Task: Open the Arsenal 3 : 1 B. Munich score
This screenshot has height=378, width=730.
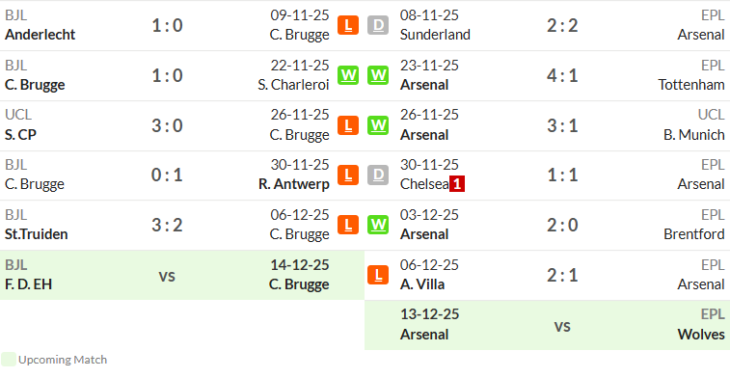Action: 562,125
